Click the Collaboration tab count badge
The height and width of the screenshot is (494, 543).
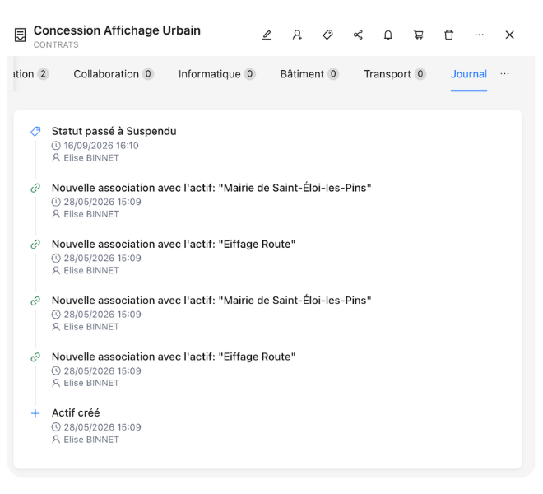[x=148, y=74]
